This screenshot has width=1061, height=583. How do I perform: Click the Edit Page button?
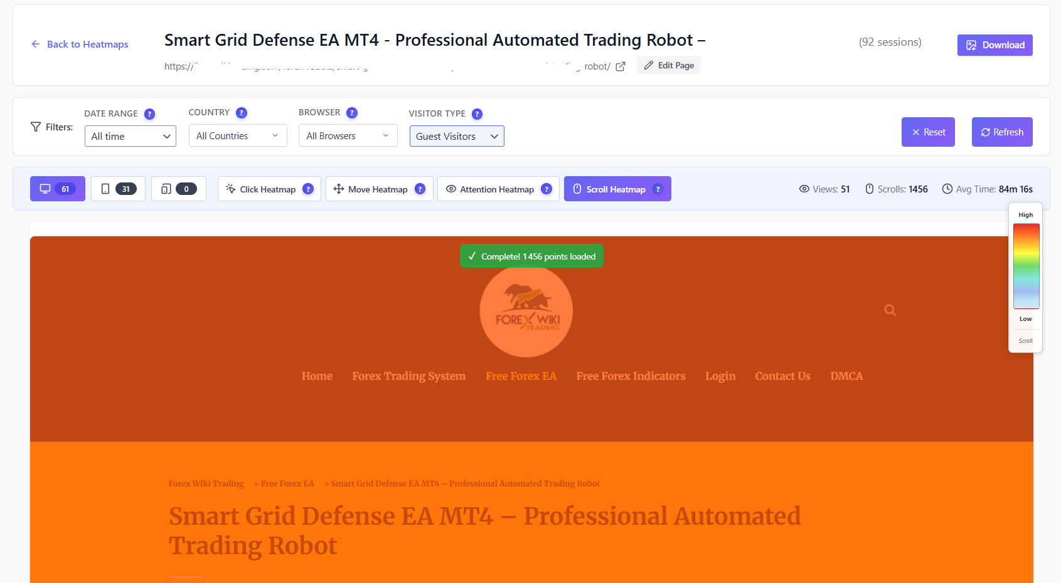[x=669, y=65]
